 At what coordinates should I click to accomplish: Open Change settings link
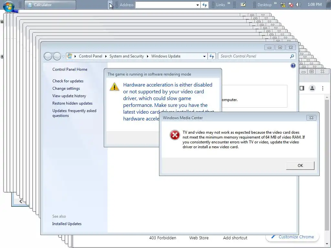click(66, 88)
